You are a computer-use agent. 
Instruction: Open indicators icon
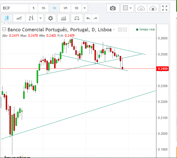click(63, 18)
